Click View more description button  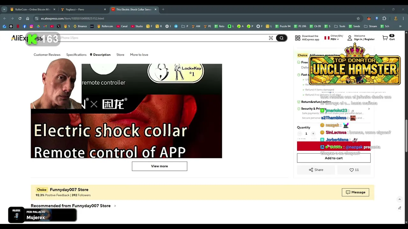point(159,166)
